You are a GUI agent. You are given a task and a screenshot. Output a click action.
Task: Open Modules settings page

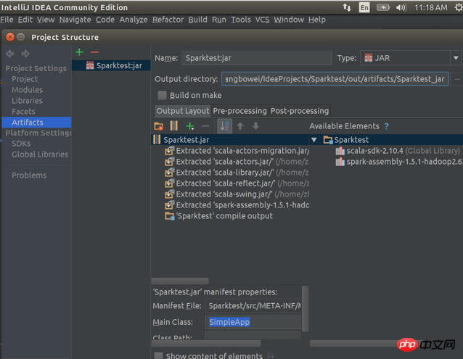[x=27, y=90]
